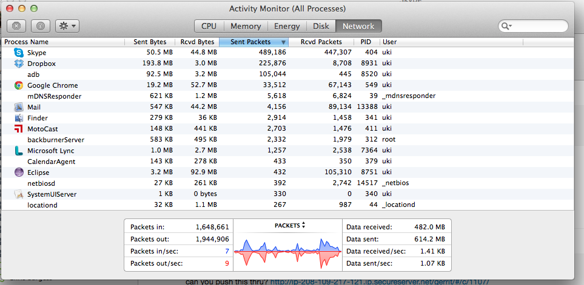Click the Packets in/sec value
This screenshot has width=584, height=285.
tap(227, 251)
